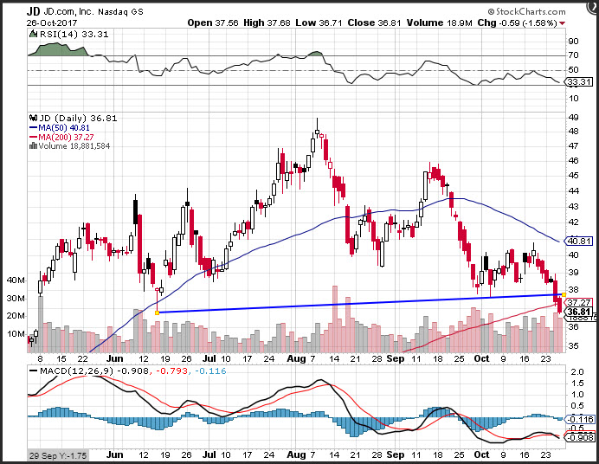
Task: Click the RSI indicator mountain icon
Action: [33, 35]
